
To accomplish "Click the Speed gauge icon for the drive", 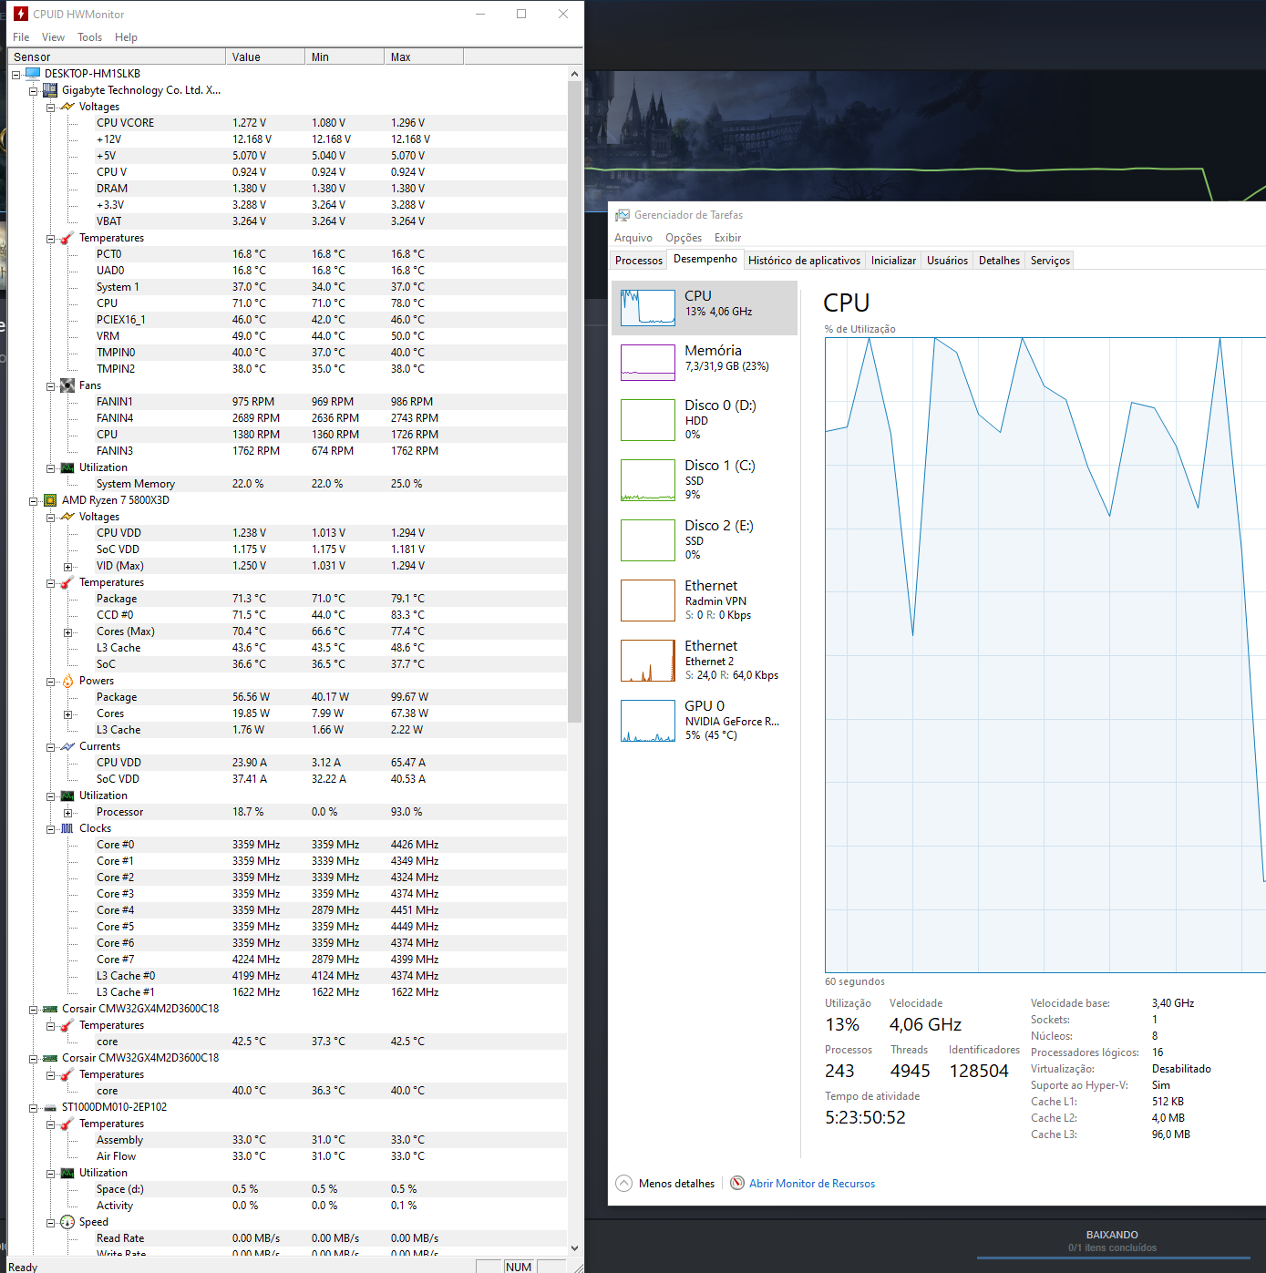I will point(67,1222).
